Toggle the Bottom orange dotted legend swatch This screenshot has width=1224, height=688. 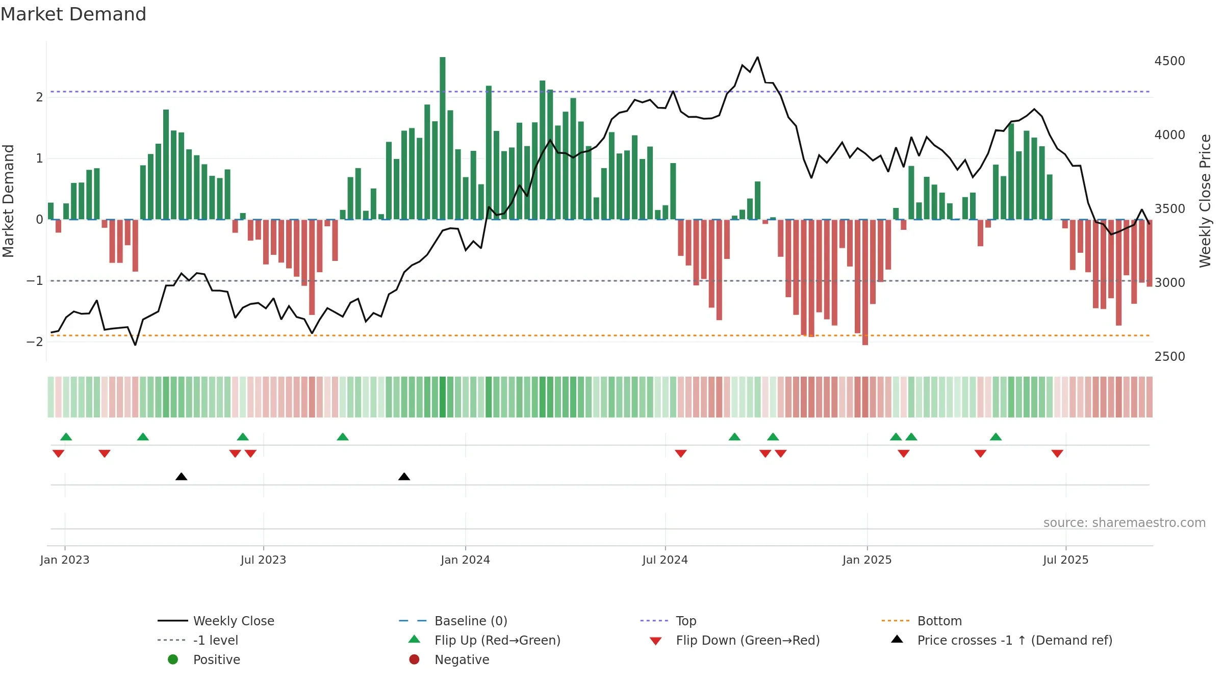coord(896,621)
